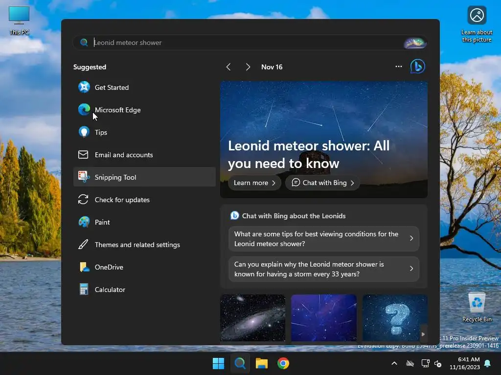Open the purple meteor streaks thumbnail

[324, 318]
